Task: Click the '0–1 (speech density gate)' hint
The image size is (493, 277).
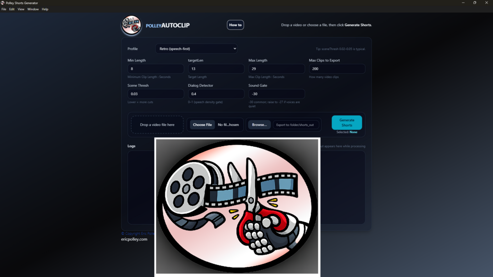Action: 206,102
